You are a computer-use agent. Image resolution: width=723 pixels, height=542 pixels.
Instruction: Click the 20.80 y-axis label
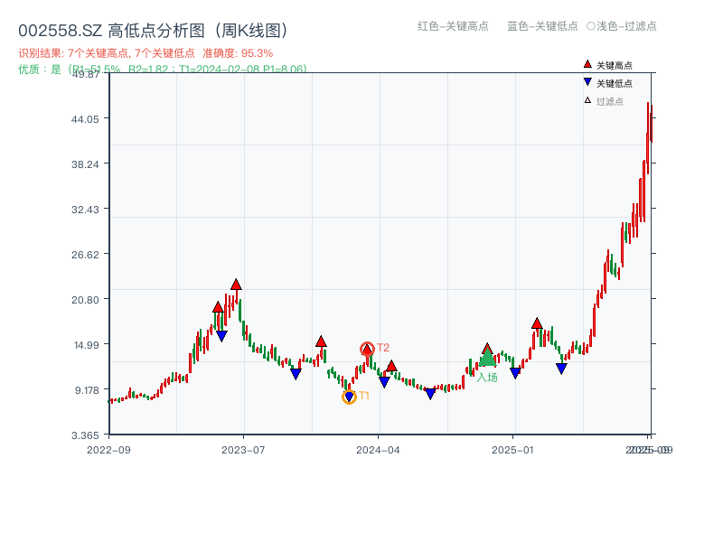coord(85,300)
